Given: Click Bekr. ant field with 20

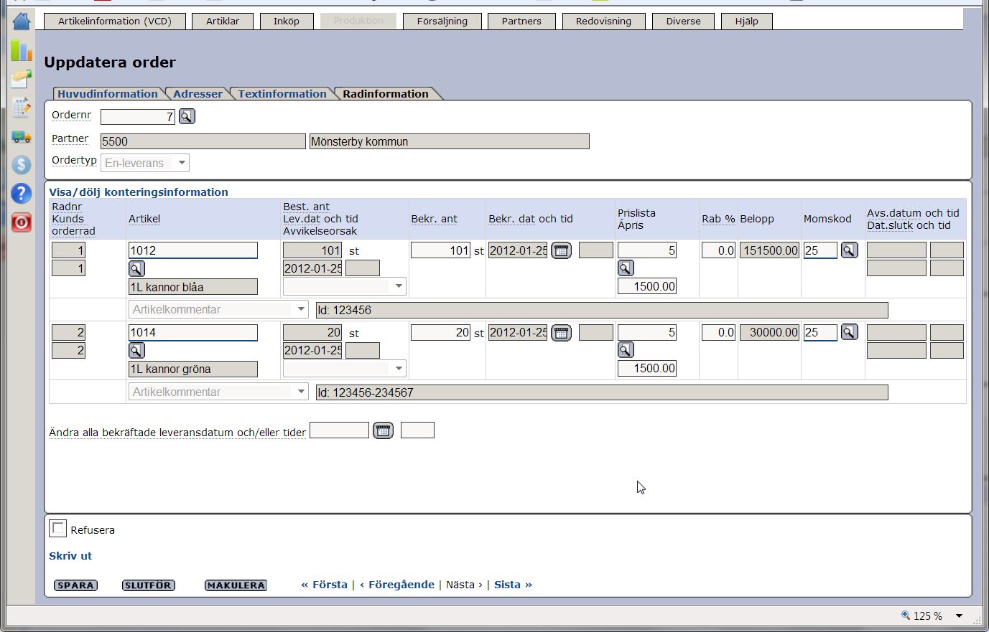Looking at the screenshot, I should pos(440,332).
